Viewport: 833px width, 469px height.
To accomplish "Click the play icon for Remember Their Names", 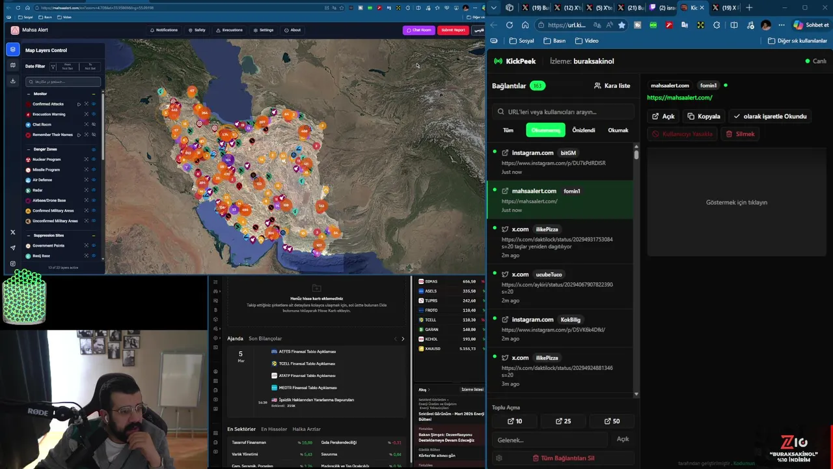I will click(x=79, y=135).
